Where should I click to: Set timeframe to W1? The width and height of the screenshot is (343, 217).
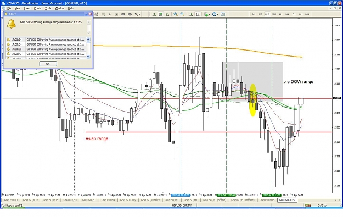click(301, 14)
